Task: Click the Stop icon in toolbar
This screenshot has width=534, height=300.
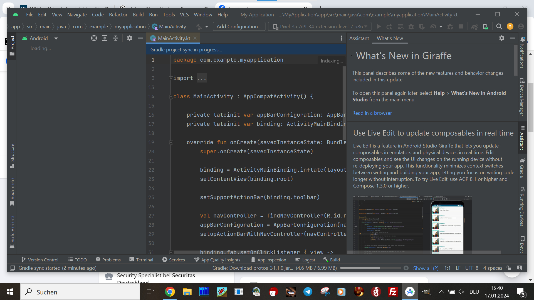Action: pyautogui.click(x=461, y=27)
